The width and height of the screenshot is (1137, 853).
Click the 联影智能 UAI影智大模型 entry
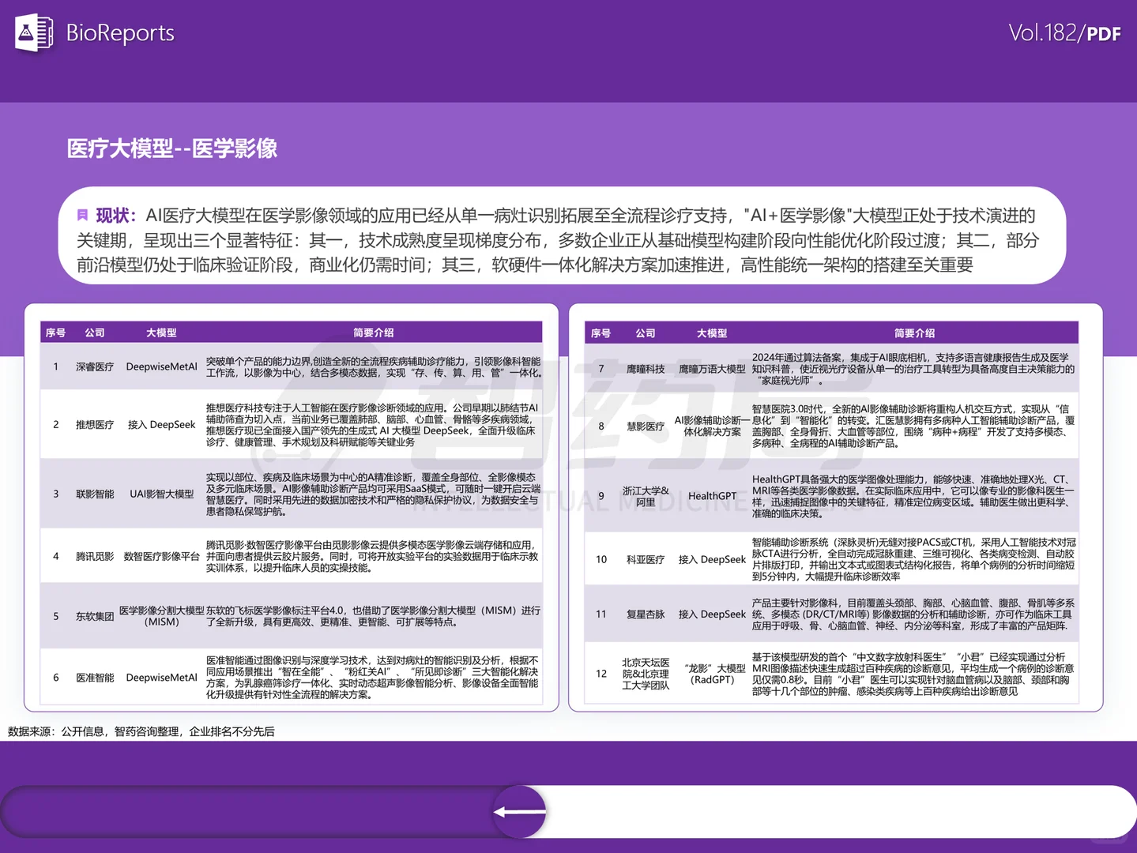pos(161,494)
